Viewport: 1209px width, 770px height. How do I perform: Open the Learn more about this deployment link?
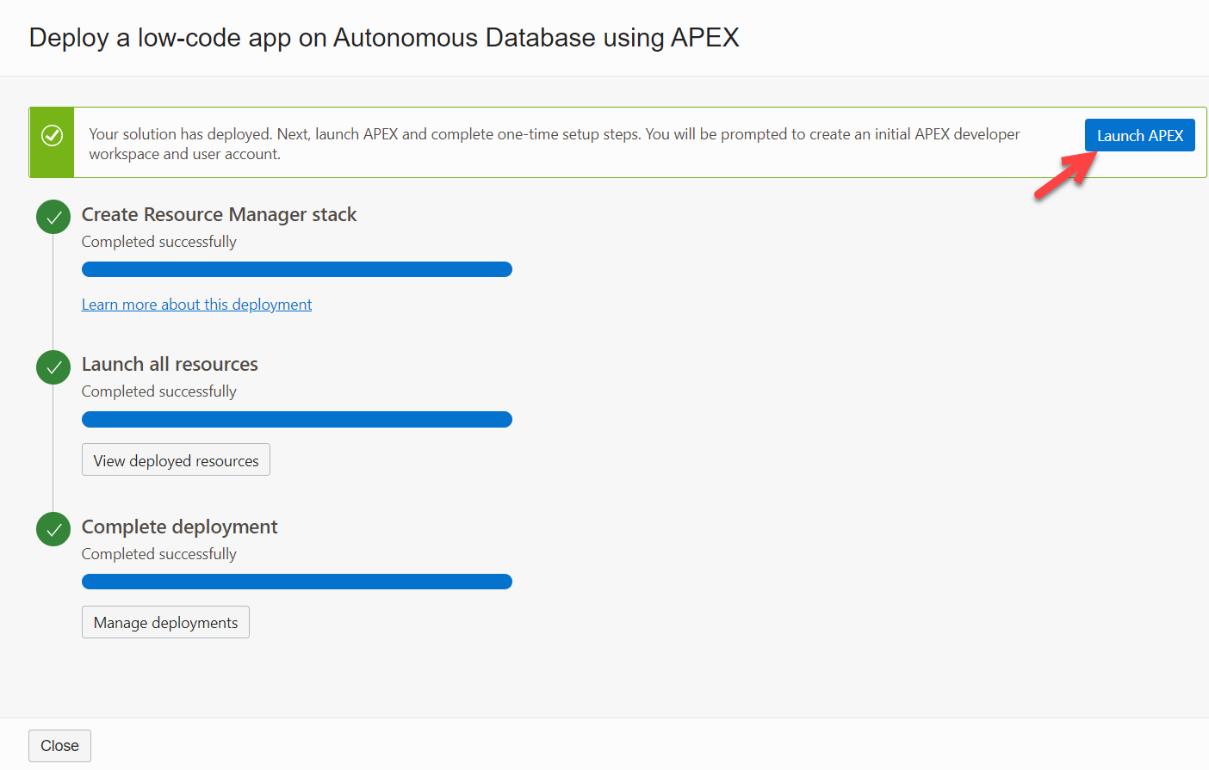(196, 305)
